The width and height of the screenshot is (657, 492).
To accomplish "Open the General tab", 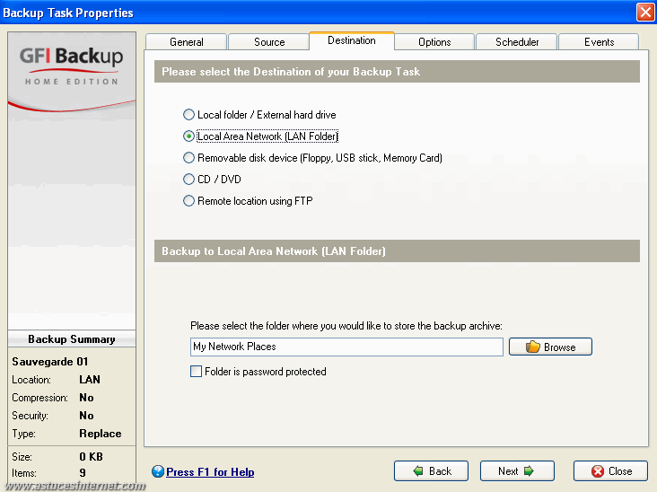I will coord(186,42).
